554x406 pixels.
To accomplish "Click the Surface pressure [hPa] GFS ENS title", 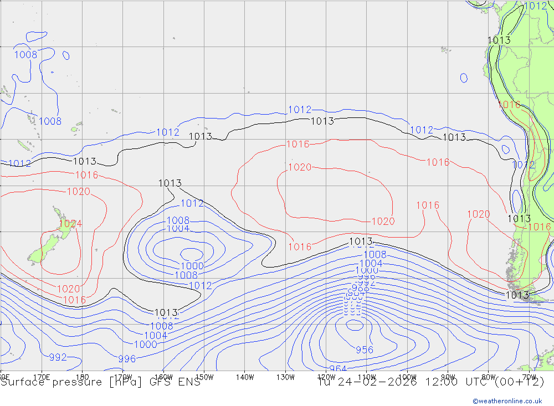I will click(100, 382).
